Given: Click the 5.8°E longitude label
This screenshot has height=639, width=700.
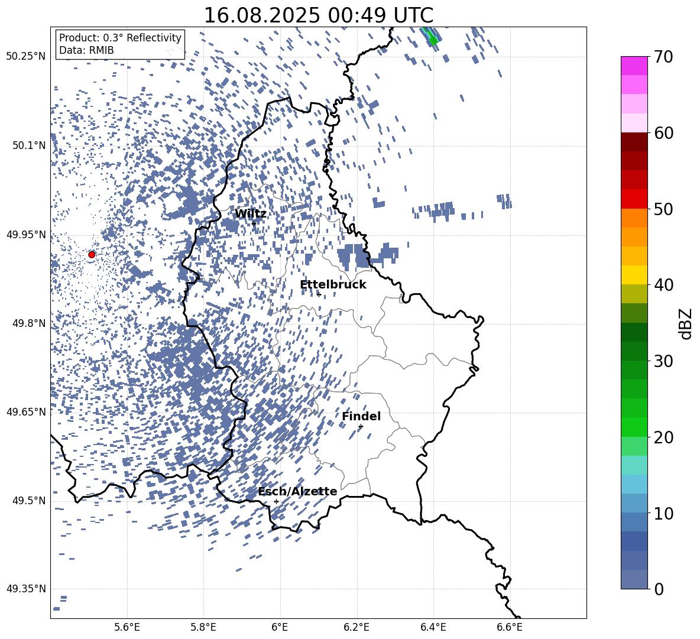Looking at the screenshot, I should (x=203, y=627).
